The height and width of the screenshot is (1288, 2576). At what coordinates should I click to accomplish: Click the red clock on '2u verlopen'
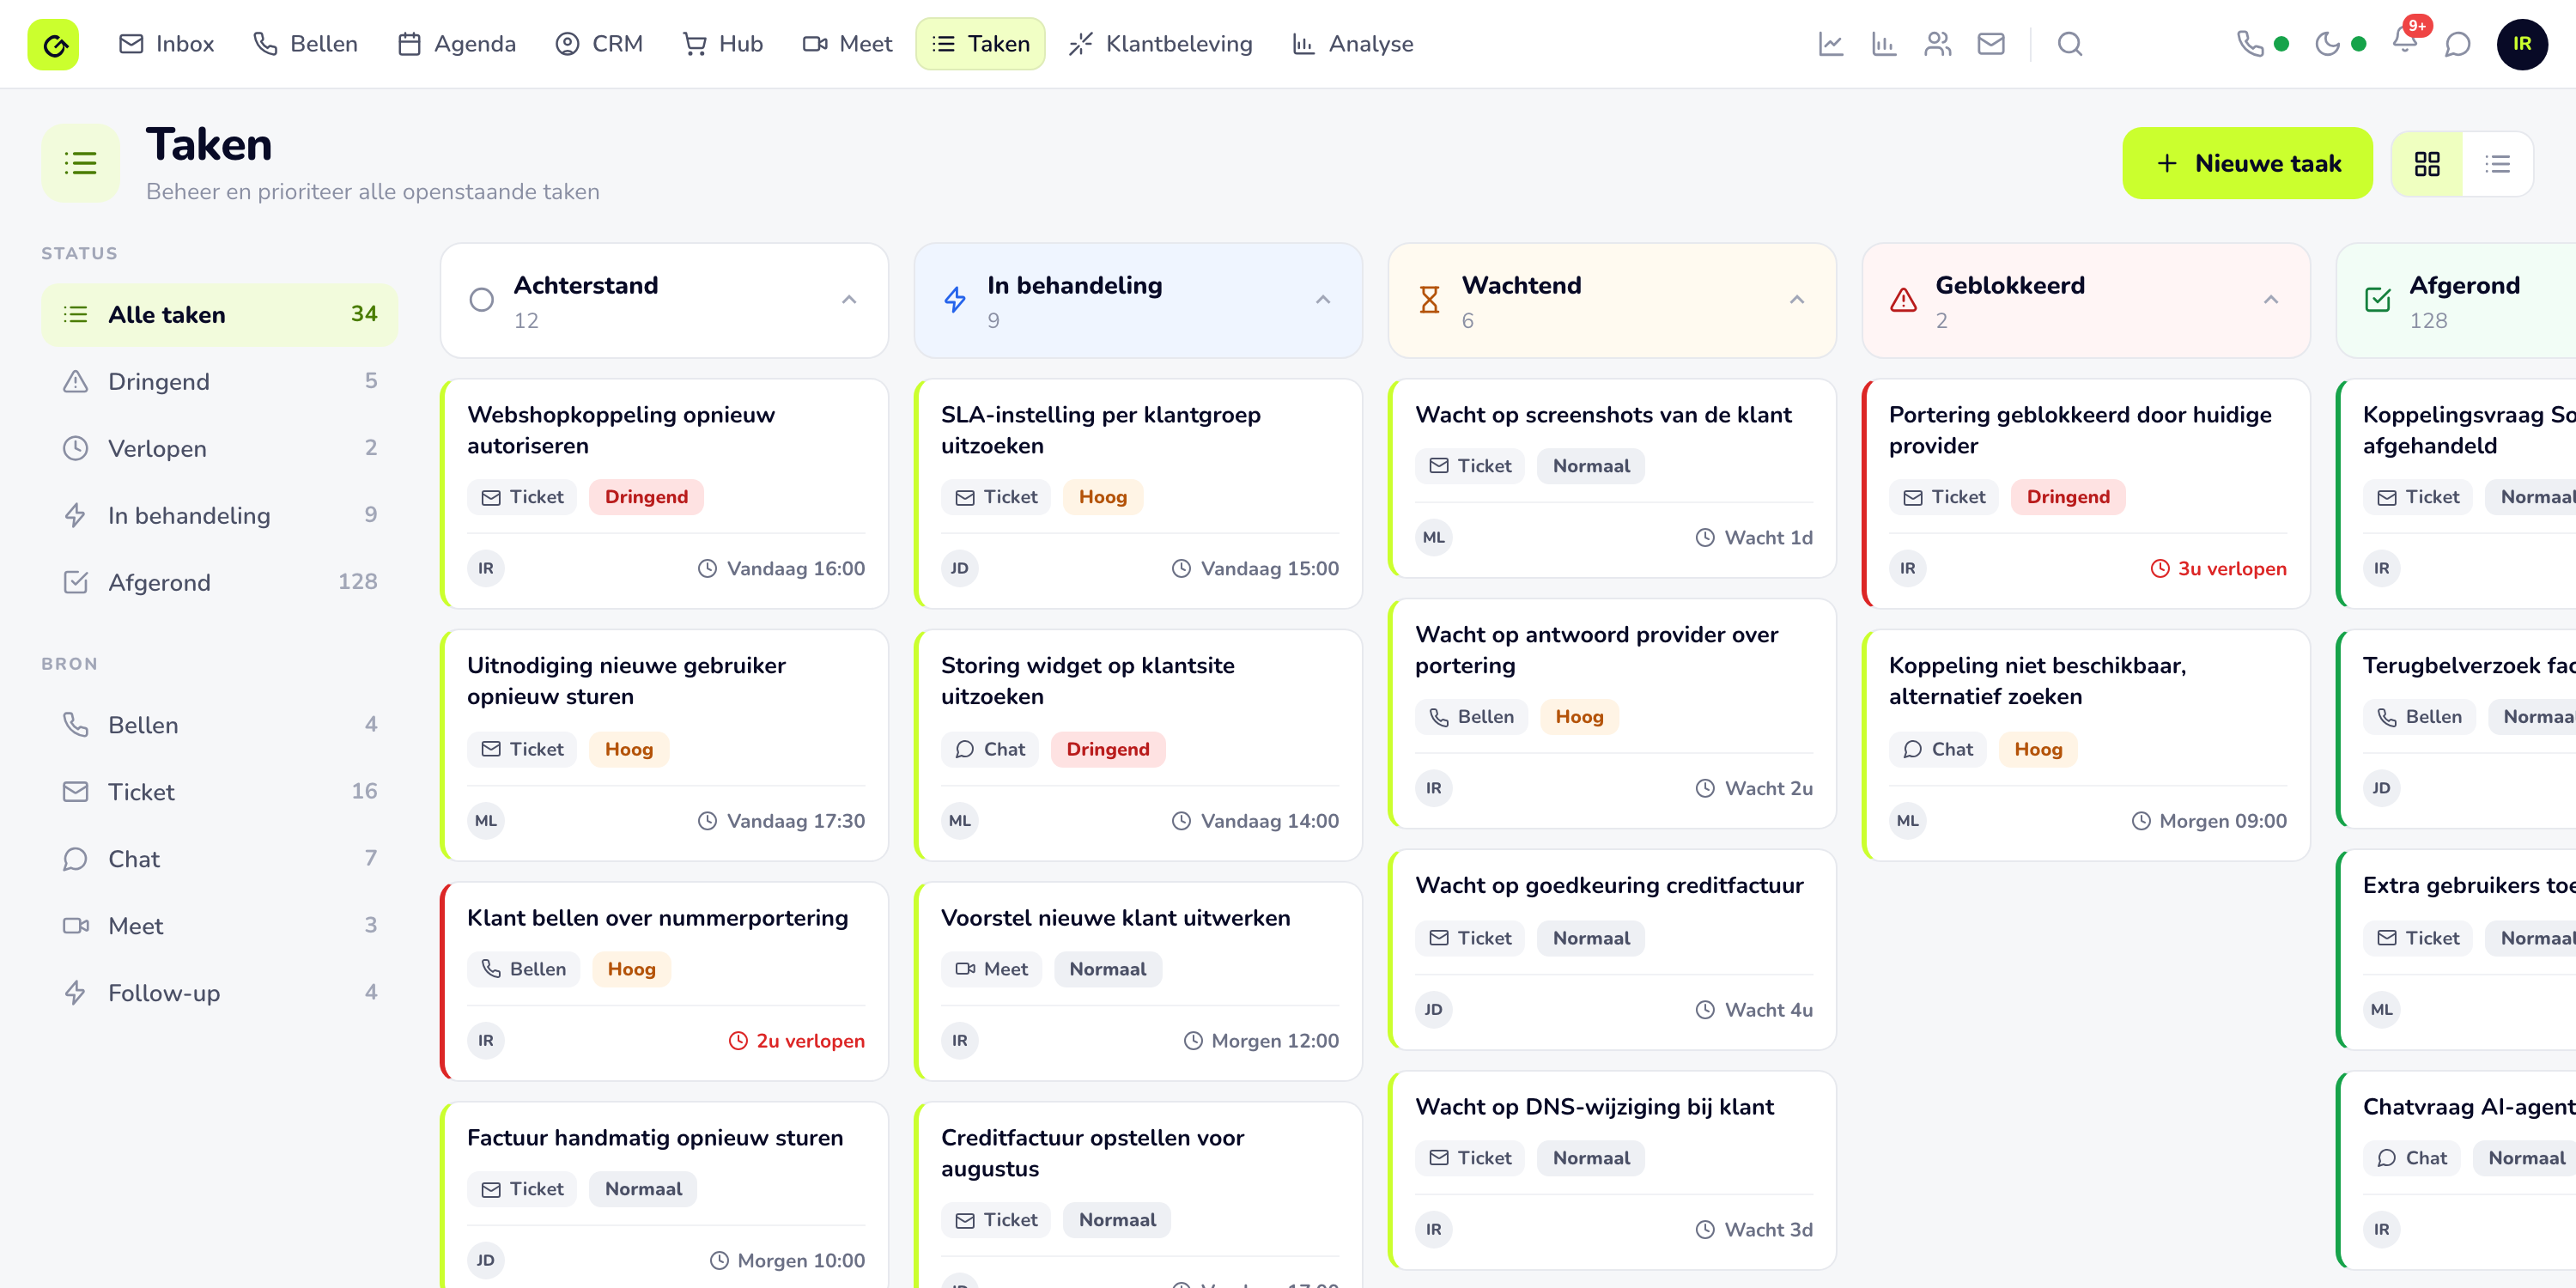pos(738,1041)
